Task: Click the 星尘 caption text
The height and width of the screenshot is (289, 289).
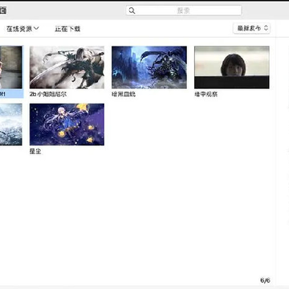Action: [35, 152]
